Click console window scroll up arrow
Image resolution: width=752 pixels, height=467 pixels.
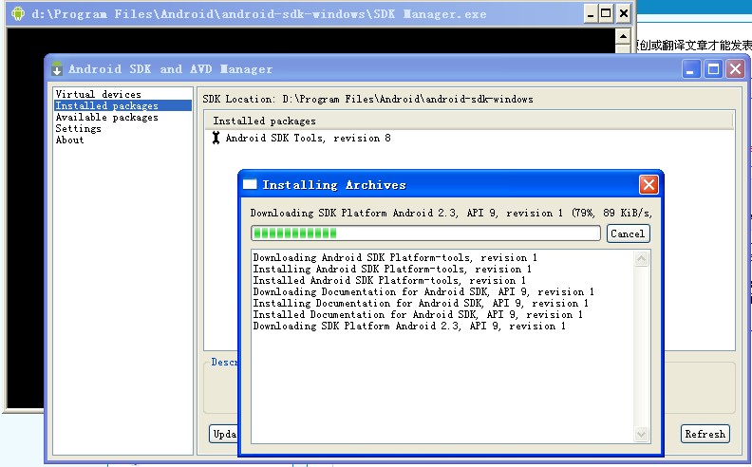tap(623, 36)
